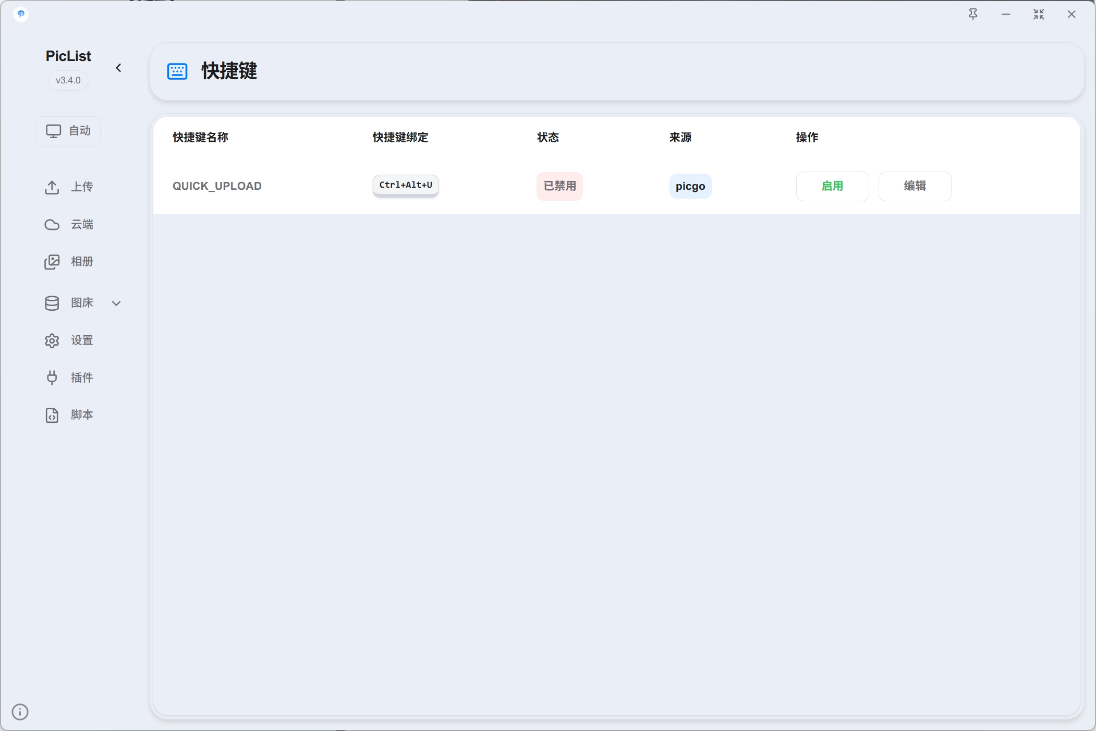Toggle the 自动 theme mode button

tap(68, 131)
